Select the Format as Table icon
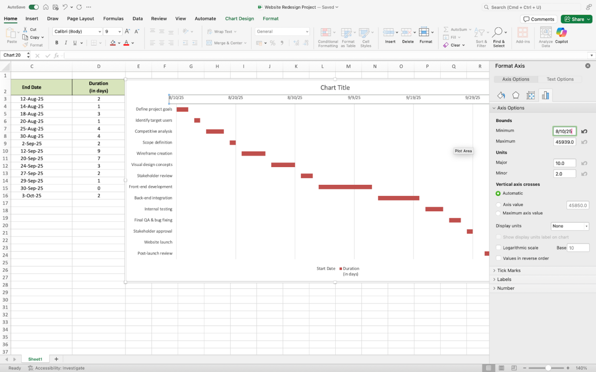Viewport: 596px width, 372px height. click(348, 37)
